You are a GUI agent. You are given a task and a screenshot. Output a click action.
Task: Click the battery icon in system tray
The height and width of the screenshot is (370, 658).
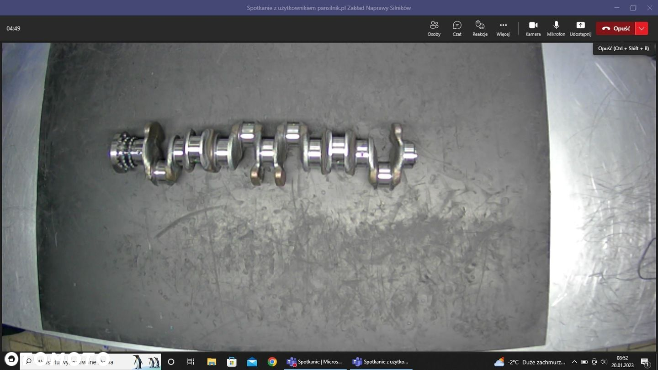(584, 362)
